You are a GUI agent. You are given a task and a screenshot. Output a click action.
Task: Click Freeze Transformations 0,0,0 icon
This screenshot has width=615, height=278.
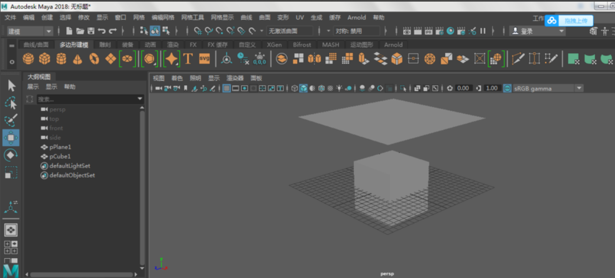click(260, 59)
